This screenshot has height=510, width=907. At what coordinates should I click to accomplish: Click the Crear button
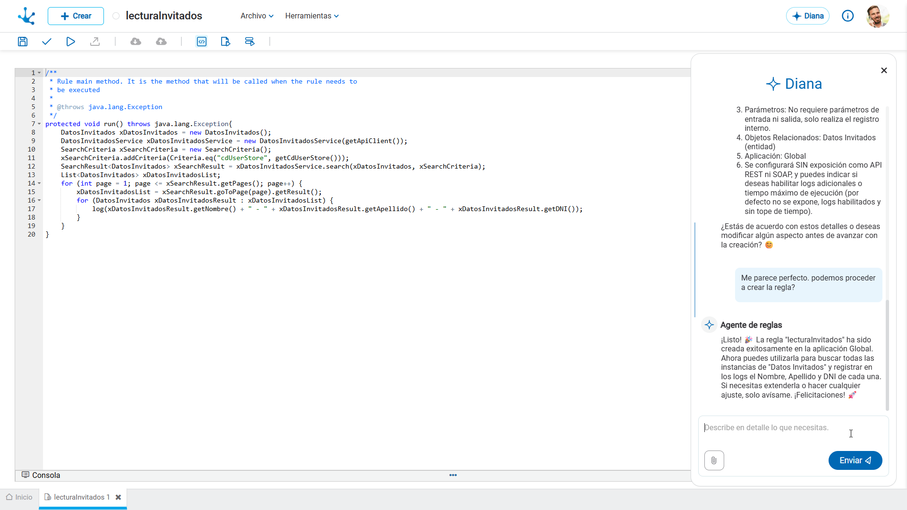pos(76,16)
